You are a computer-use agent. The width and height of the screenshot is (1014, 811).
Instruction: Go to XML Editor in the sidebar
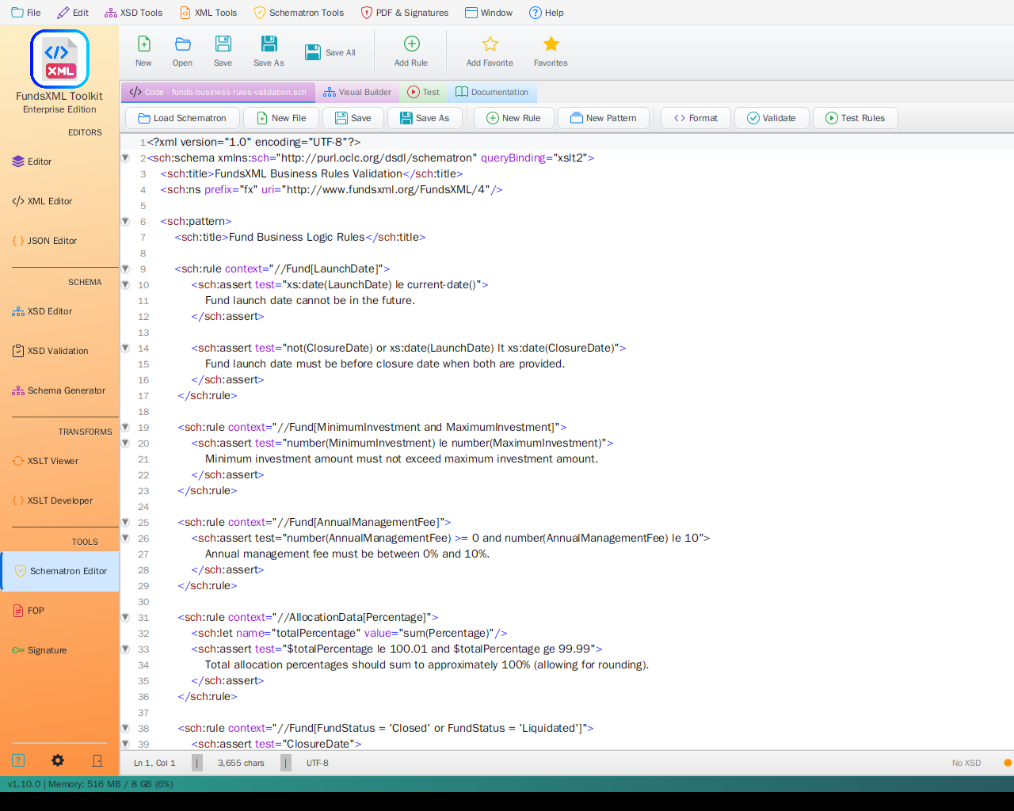[59, 201]
